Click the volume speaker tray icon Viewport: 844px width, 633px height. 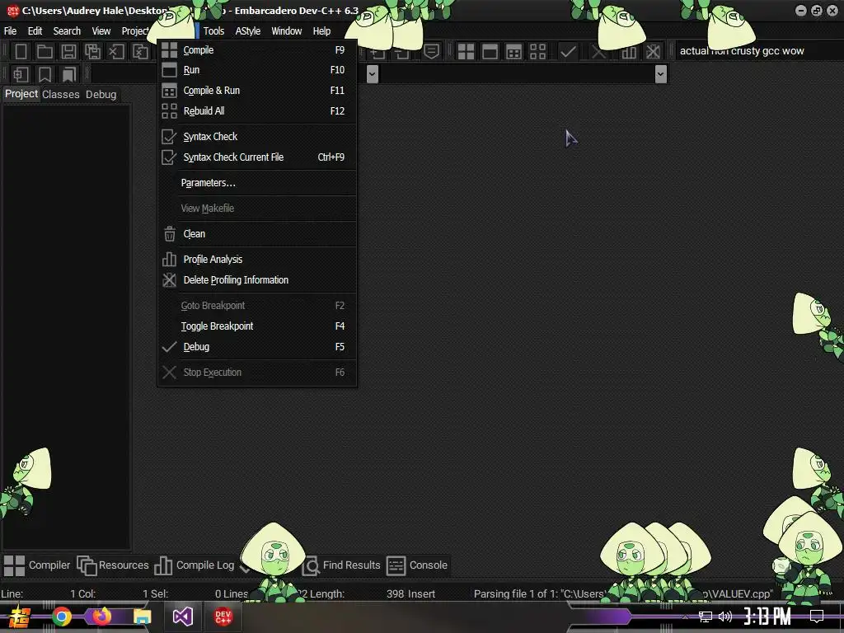pyautogui.click(x=725, y=617)
